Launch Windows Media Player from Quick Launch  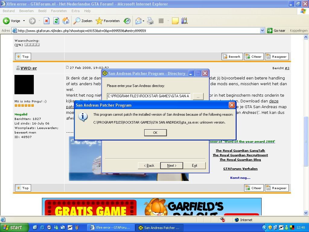49,227
